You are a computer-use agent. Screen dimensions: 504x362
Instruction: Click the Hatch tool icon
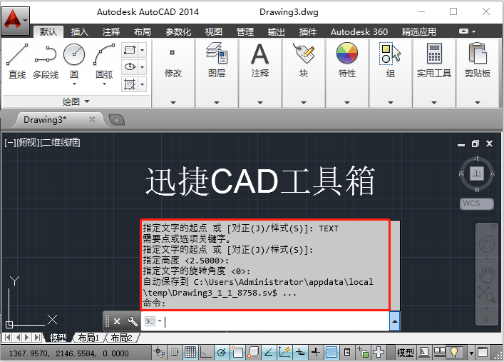click(130, 84)
